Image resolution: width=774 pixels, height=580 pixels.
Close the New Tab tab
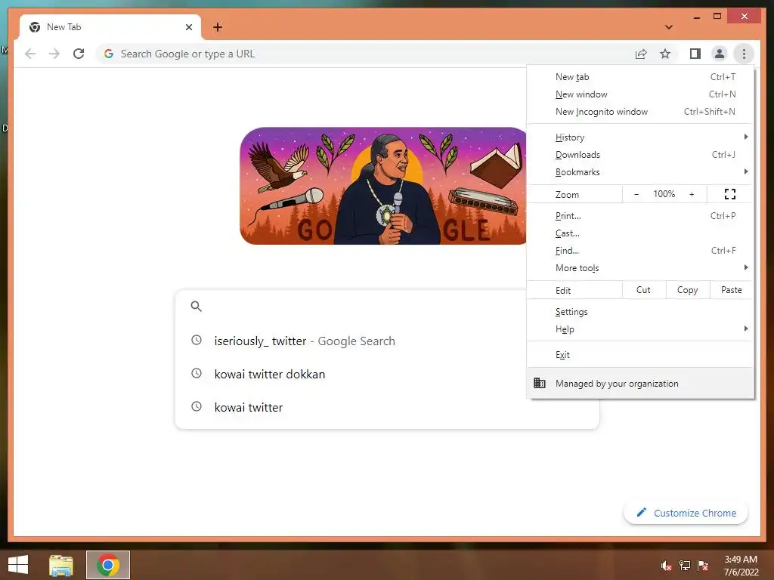pyautogui.click(x=188, y=27)
